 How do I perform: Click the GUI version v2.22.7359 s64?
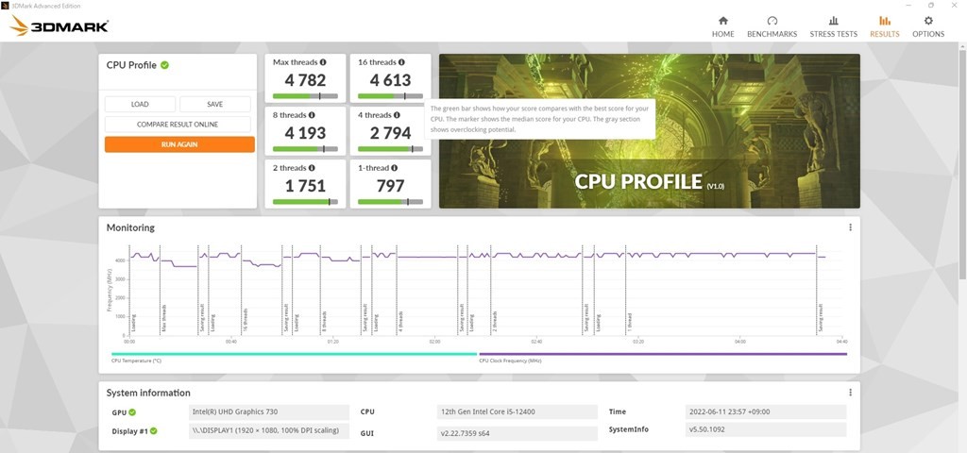(517, 433)
